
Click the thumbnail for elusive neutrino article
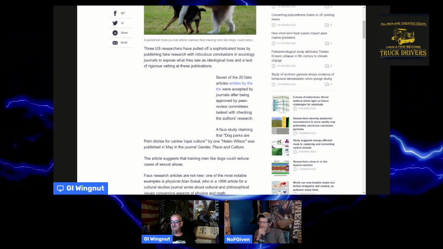280,168
